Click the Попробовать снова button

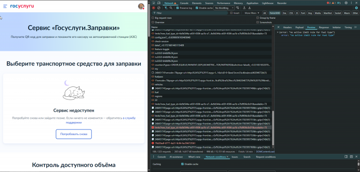(74, 134)
